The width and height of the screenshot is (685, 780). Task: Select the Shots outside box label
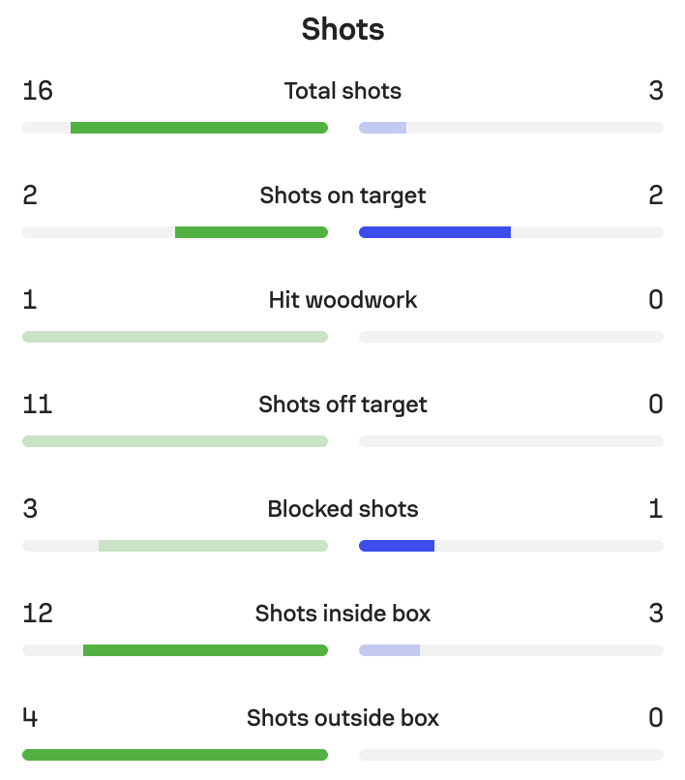pos(342,718)
